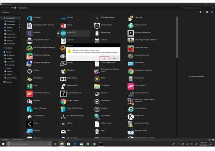This screenshot has height=151, width=215.
Task: Click the Maps app icon
Action: coord(97,132)
